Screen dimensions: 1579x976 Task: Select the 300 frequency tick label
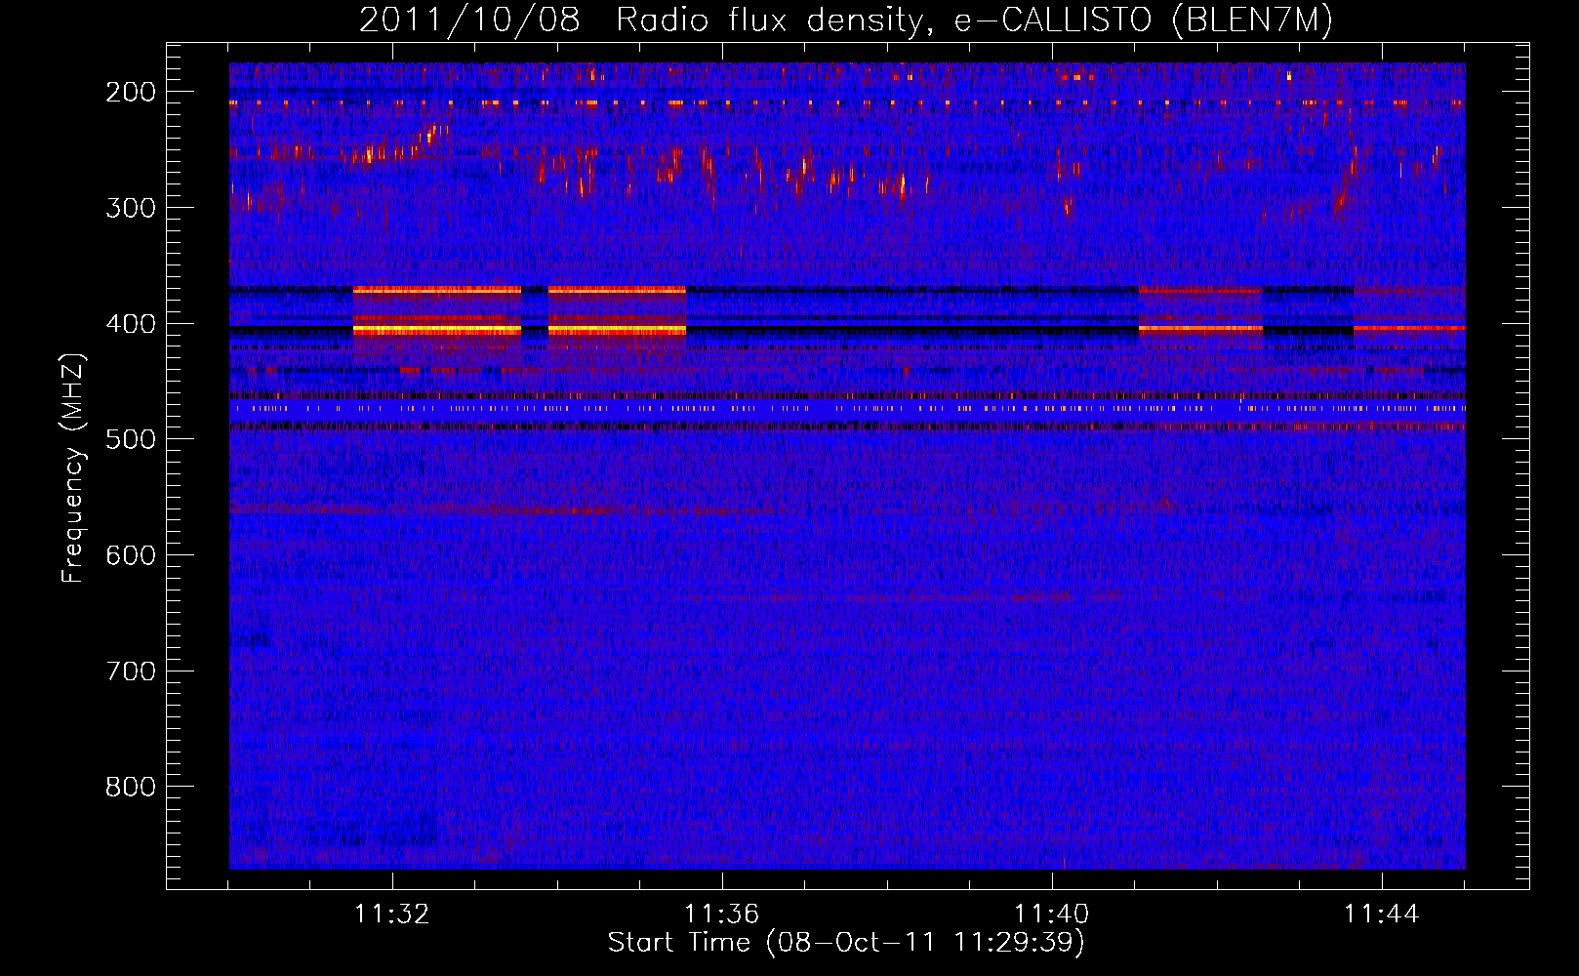click(x=131, y=208)
